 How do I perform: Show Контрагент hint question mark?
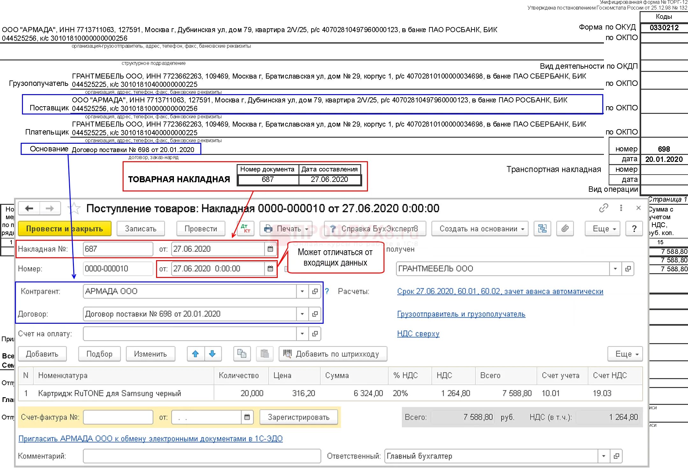327,291
